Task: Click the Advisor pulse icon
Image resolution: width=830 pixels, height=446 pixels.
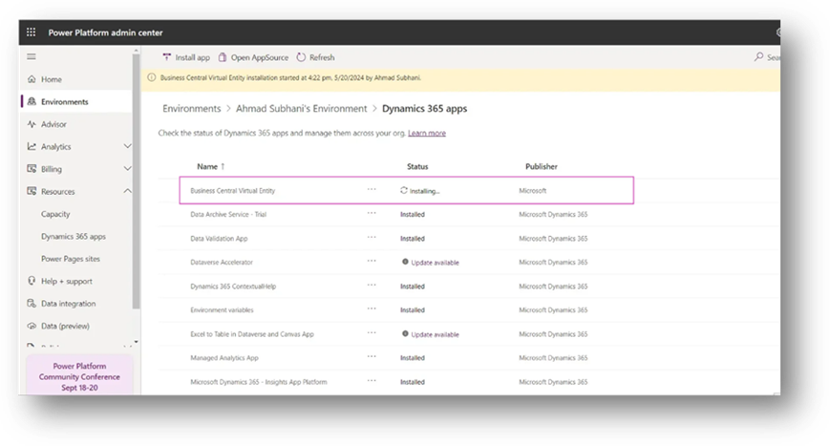Action: [32, 124]
